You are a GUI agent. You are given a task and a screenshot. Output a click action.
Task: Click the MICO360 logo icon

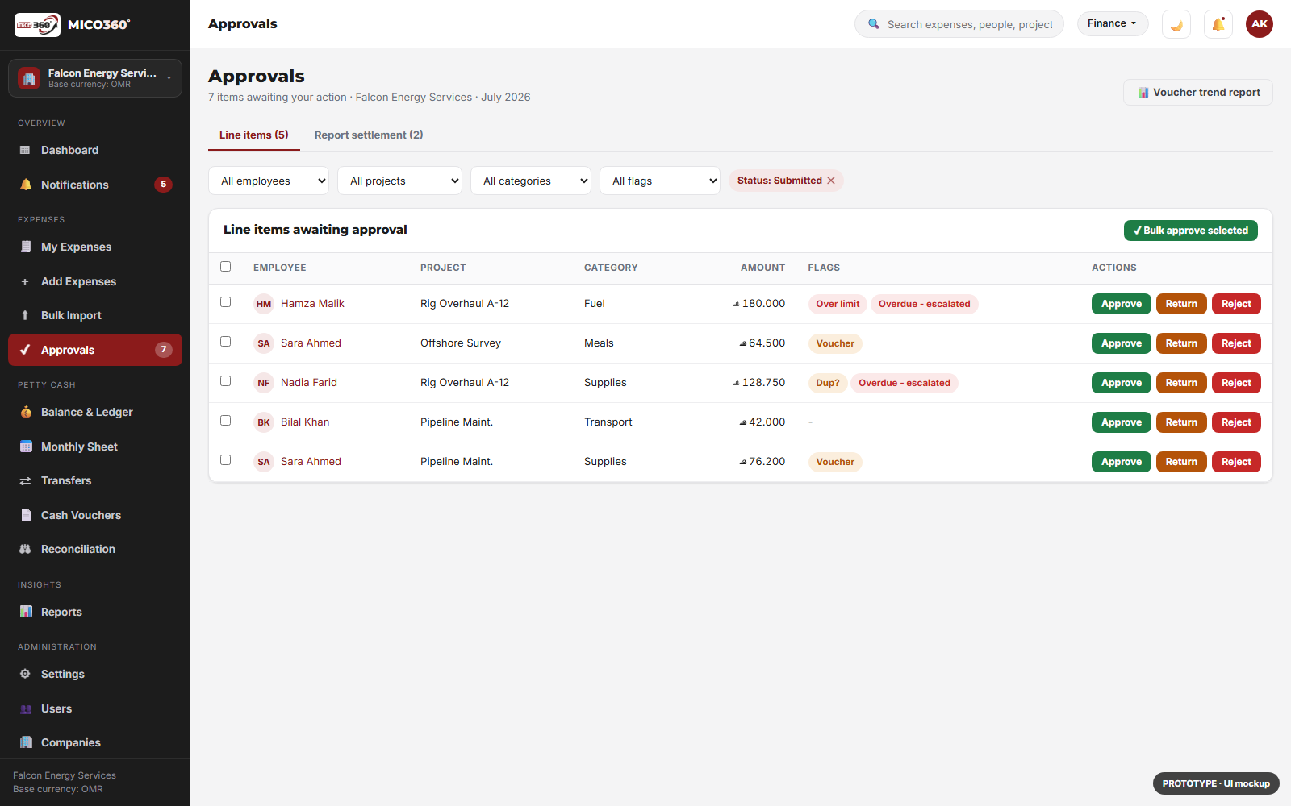click(x=37, y=25)
